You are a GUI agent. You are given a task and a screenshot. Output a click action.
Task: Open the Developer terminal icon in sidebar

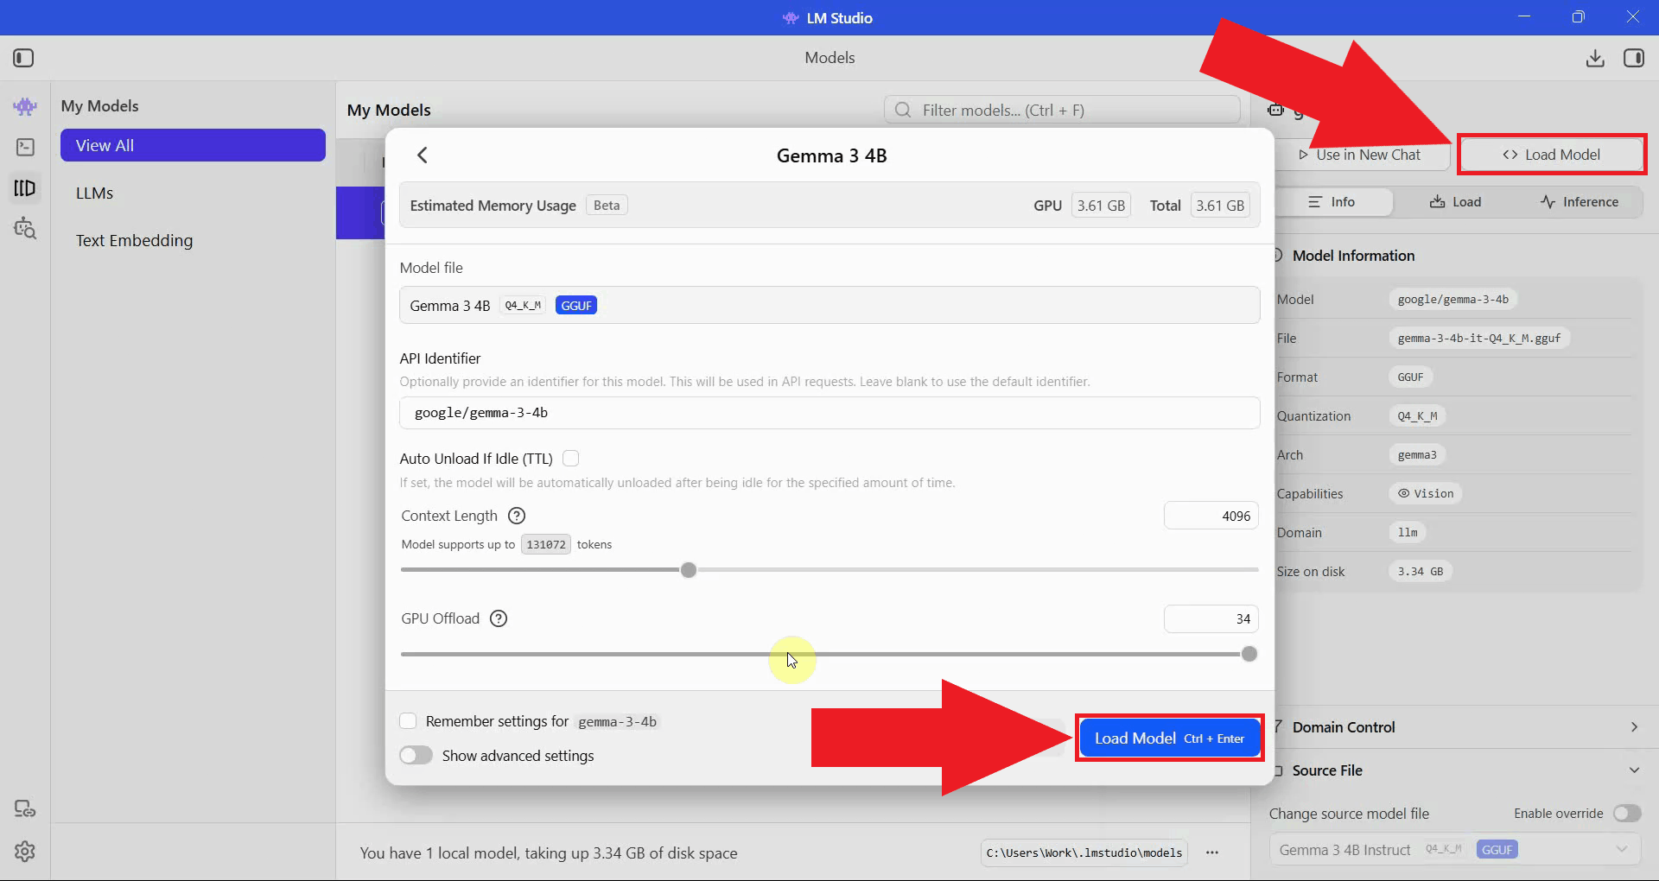(25, 148)
